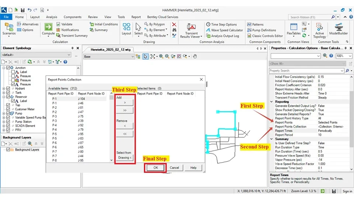Toggle the Background Layers folder checkbox

click(x=8, y=150)
